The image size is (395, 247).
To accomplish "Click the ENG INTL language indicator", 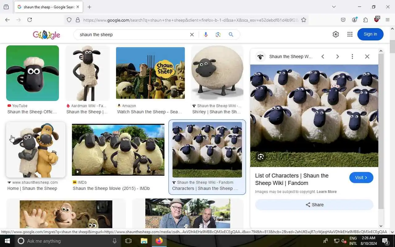I will pyautogui.click(x=353, y=241).
